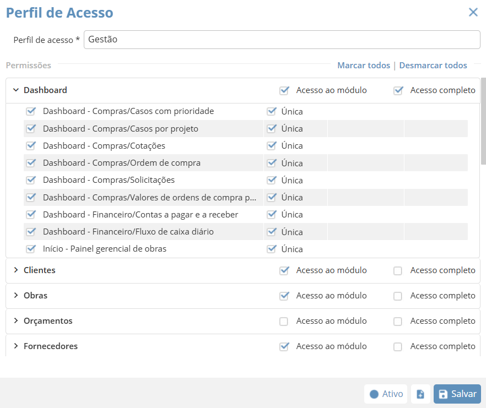
Task: Uncheck Dashboard Acesso completo checkbox
Action: coord(398,91)
